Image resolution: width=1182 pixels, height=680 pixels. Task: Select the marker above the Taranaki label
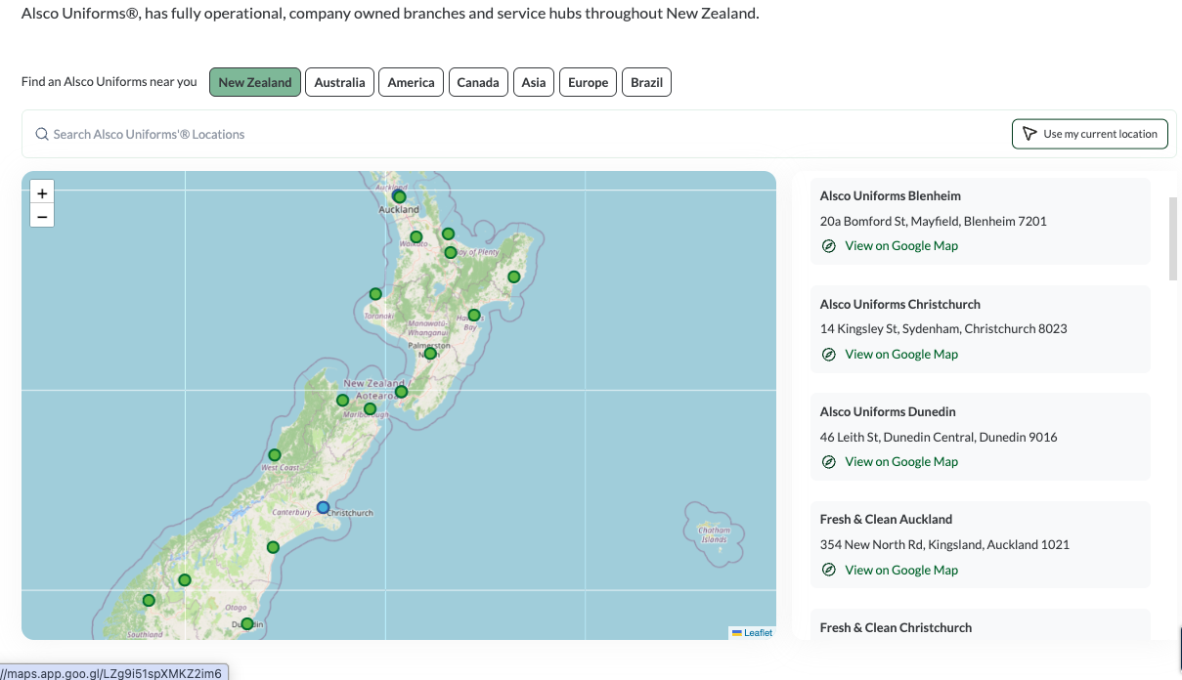coord(375,293)
